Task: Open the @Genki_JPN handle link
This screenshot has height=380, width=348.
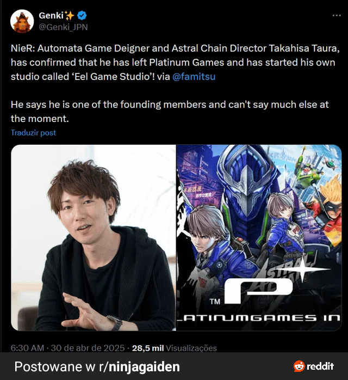Action: pyautogui.click(x=63, y=27)
